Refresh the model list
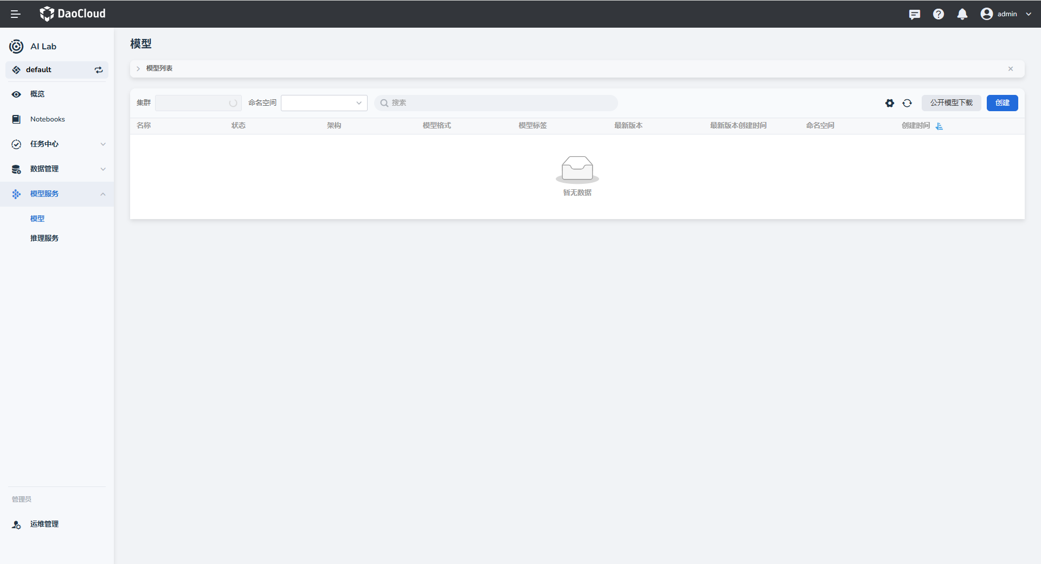This screenshot has width=1041, height=564. click(x=907, y=103)
